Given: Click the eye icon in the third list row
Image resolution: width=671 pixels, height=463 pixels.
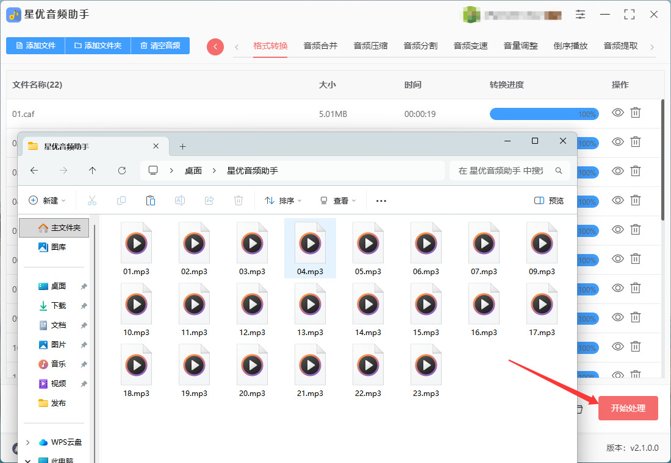Looking at the screenshot, I should click(617, 171).
